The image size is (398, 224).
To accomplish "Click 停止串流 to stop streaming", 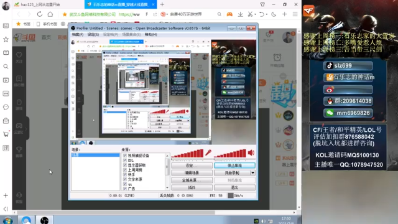I will [x=234, y=166].
